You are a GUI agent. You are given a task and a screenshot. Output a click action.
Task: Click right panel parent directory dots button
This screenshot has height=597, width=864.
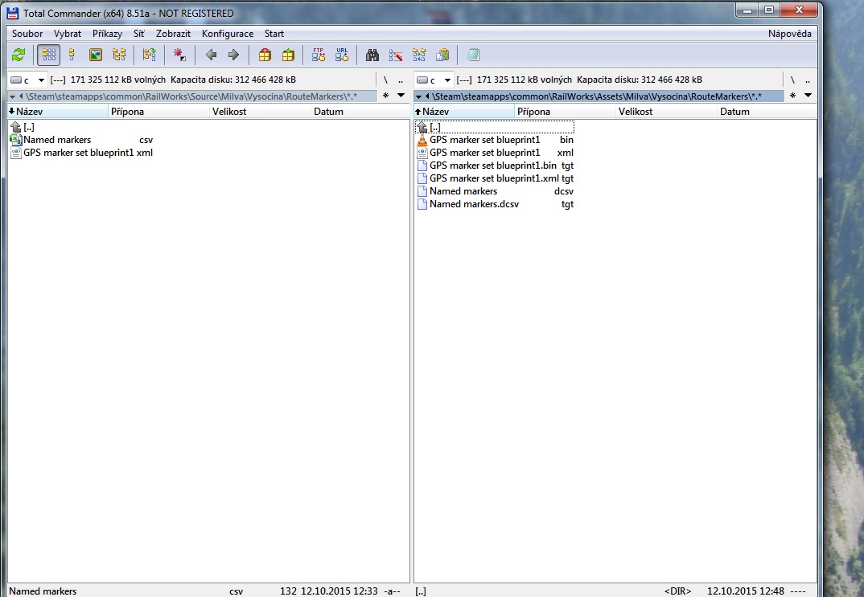tap(808, 80)
